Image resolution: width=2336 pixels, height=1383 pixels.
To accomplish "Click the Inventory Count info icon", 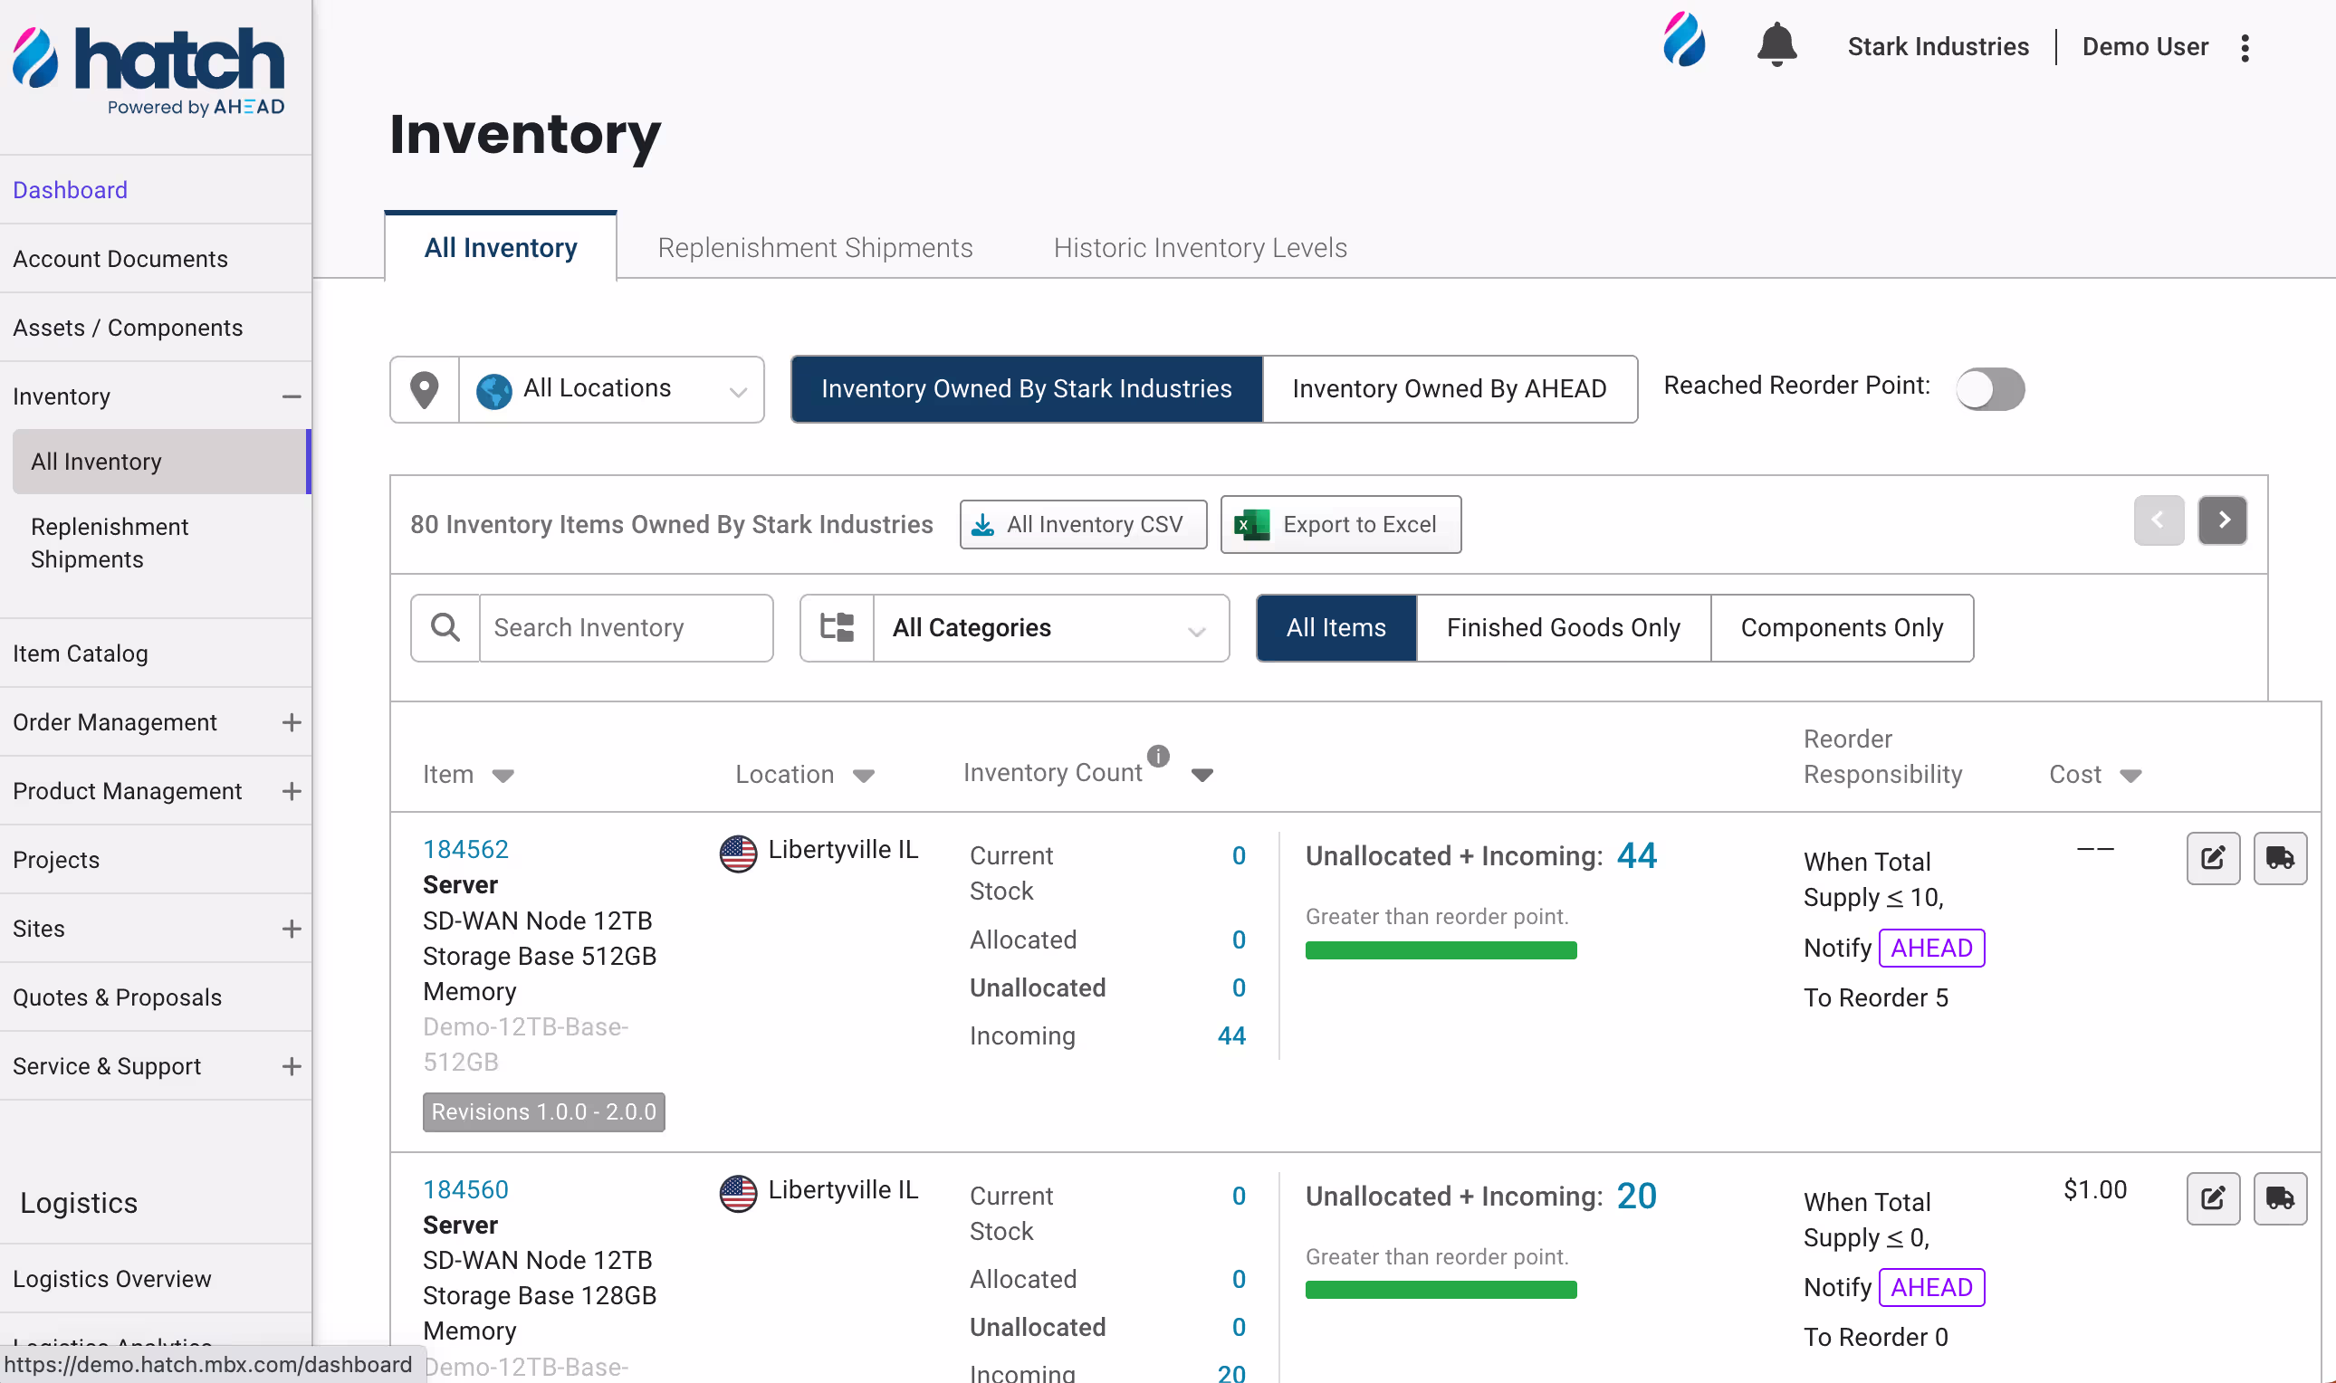I will [1158, 756].
